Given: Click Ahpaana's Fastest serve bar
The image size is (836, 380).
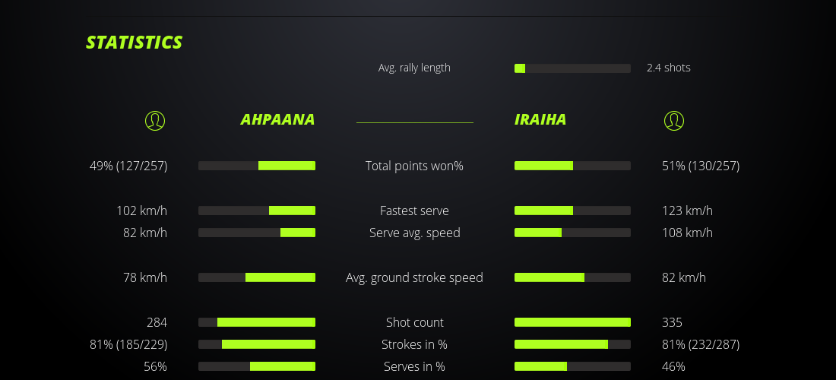Looking at the screenshot, I should click(x=257, y=211).
